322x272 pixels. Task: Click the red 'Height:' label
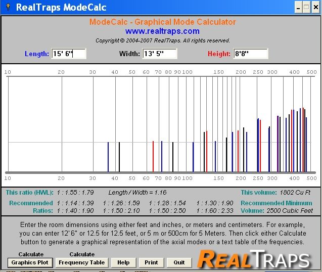pos(219,54)
